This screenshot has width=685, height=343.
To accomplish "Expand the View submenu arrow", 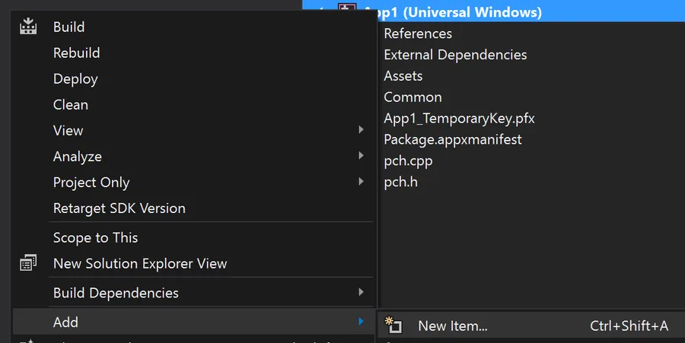I will click(x=361, y=130).
